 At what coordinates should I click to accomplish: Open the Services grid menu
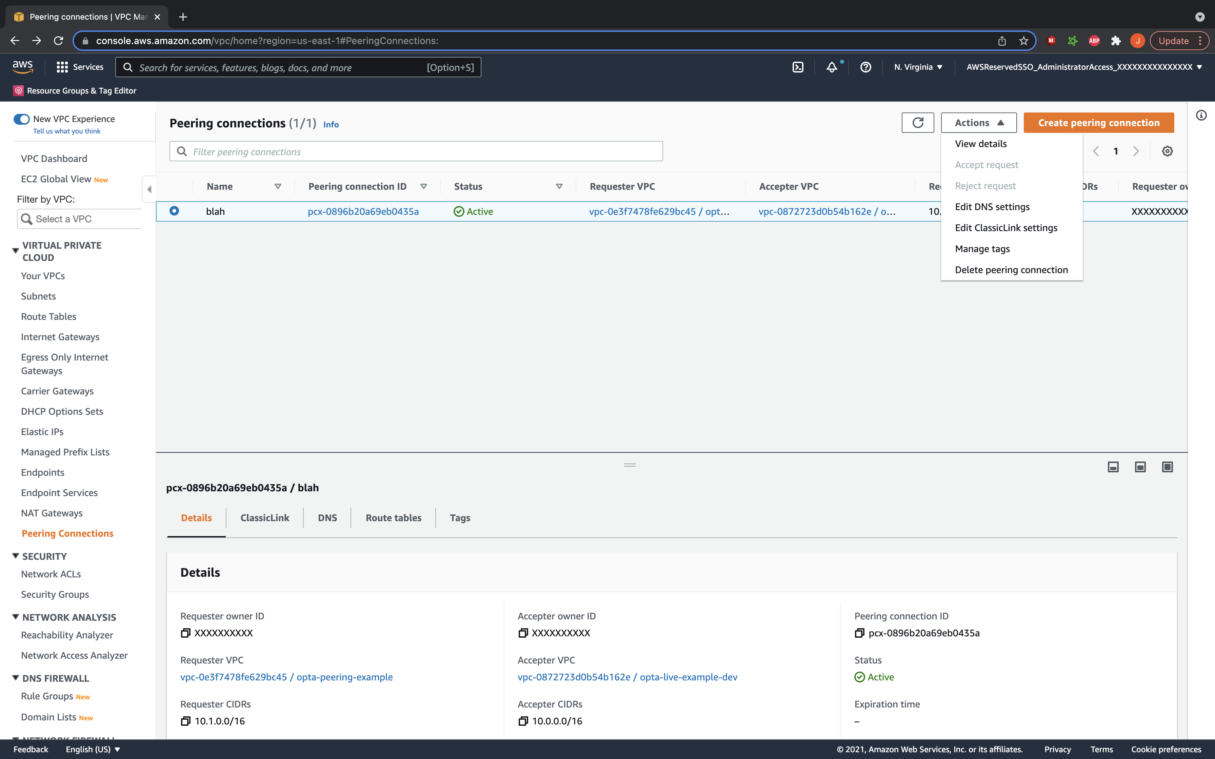[x=62, y=67]
